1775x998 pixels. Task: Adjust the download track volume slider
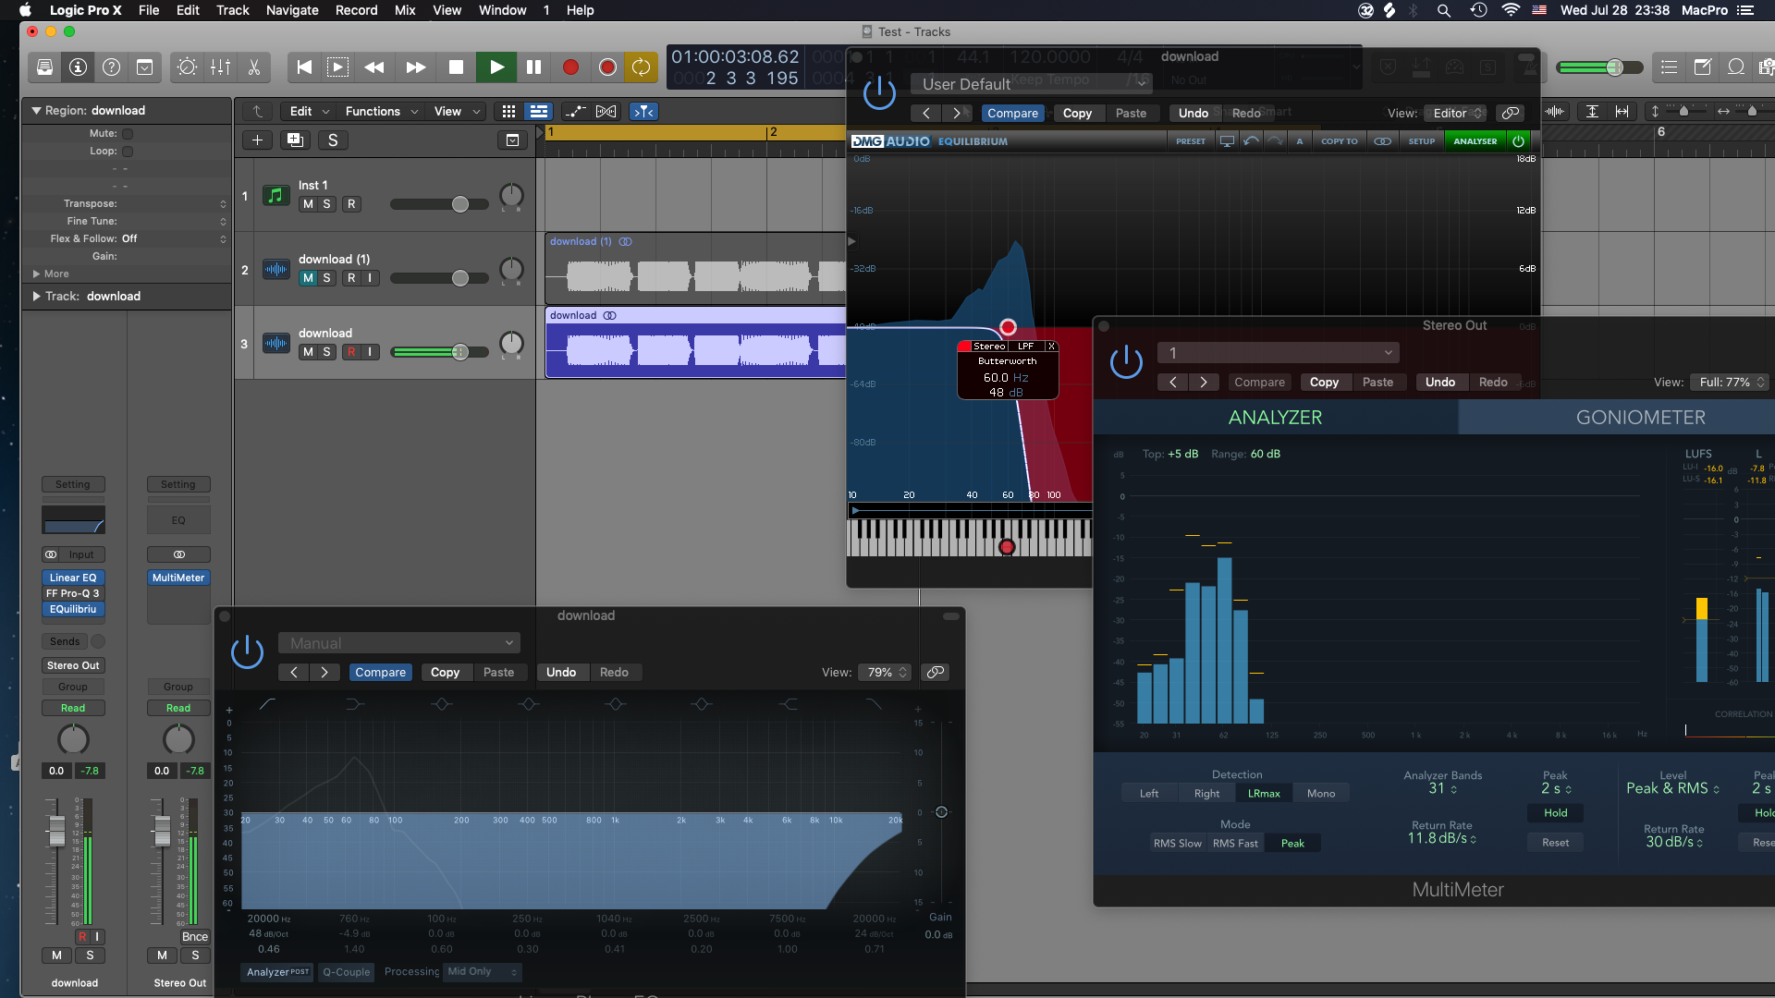point(459,352)
